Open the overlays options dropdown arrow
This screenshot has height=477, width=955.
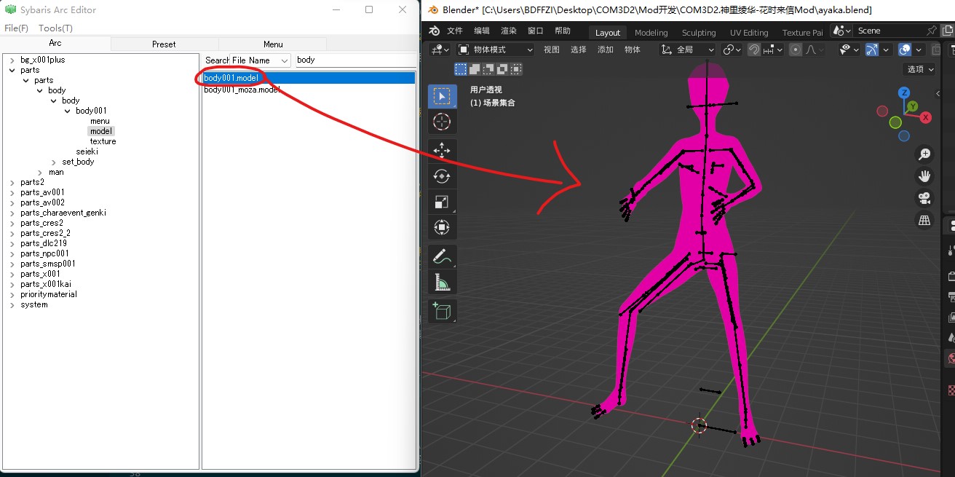point(919,50)
